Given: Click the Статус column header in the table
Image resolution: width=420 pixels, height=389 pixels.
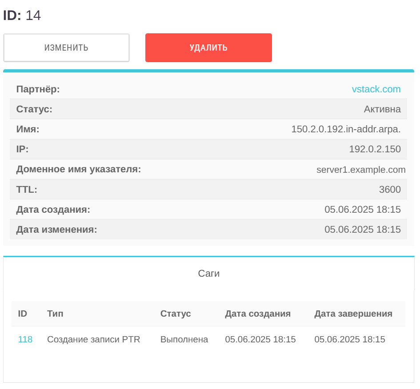Looking at the screenshot, I should (176, 314).
